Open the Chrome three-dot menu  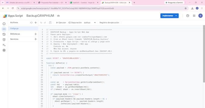pyautogui.click(x=202, y=8)
